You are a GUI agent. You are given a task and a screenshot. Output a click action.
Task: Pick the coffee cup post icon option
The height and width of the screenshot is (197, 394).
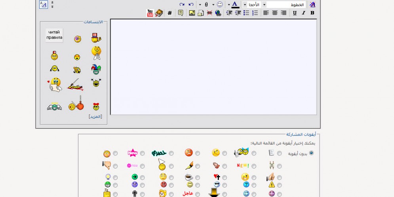(198, 178)
